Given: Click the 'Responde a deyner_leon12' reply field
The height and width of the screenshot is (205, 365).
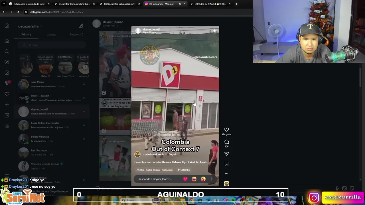Looking at the screenshot, I should [155, 179].
